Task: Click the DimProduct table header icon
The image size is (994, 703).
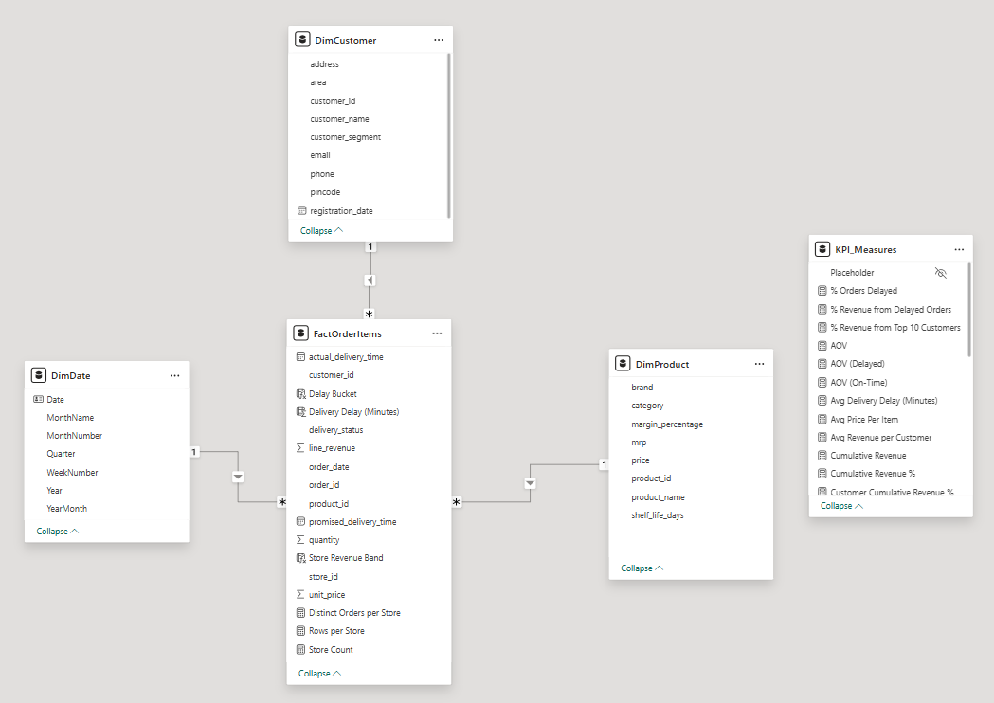Action: pyautogui.click(x=623, y=364)
